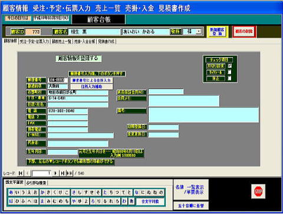Image resolution: width=283 pixels, height=214 pixels.
Task: Open the 敬称 様 dropdown arrow
Action: tap(199, 31)
